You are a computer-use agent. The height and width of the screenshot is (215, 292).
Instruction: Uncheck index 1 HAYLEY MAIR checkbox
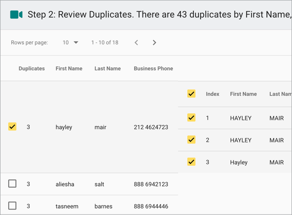[191, 117]
